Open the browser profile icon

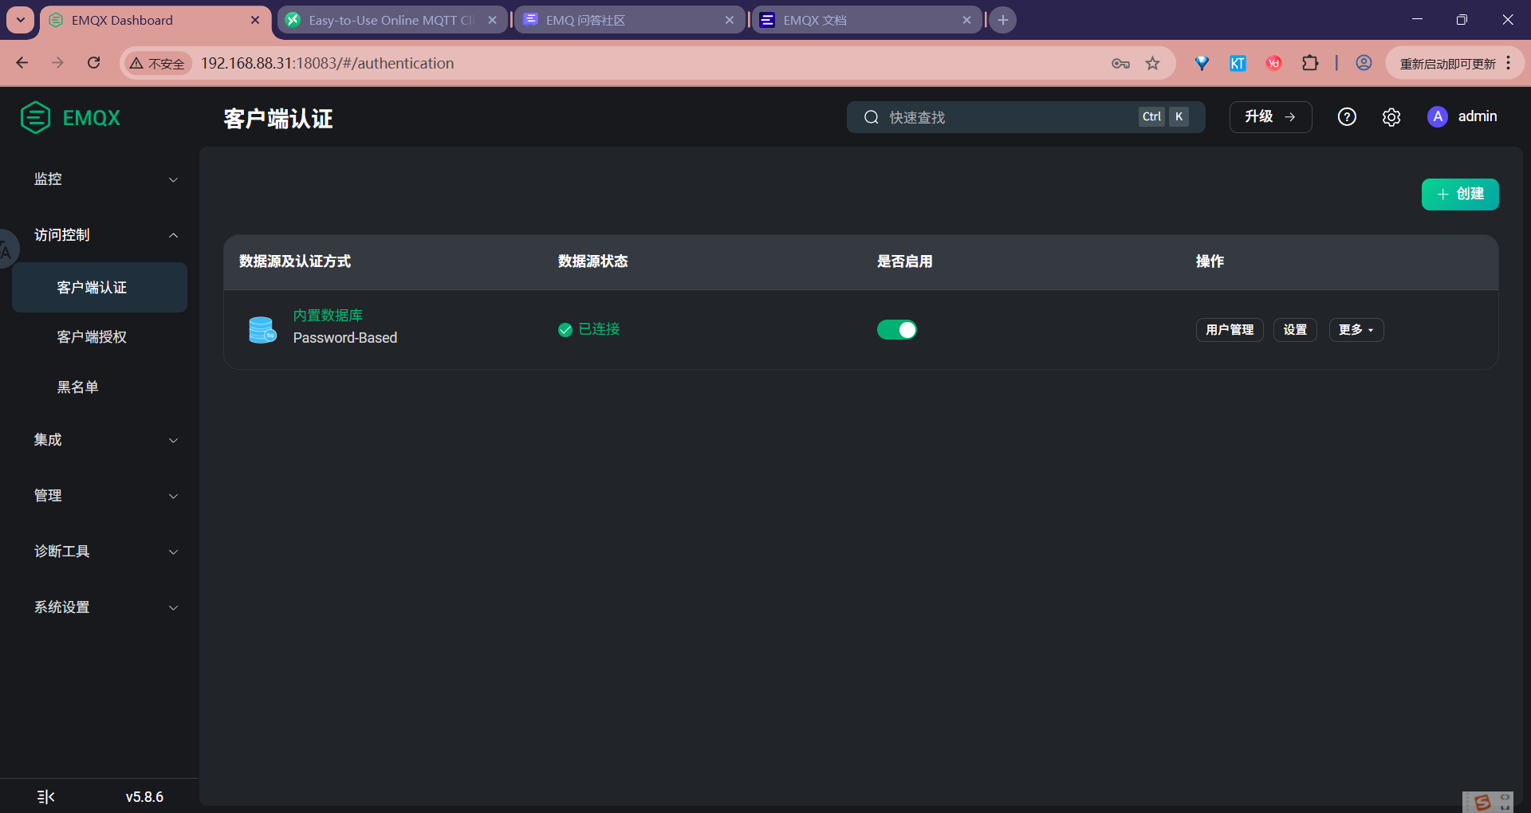[1364, 63]
